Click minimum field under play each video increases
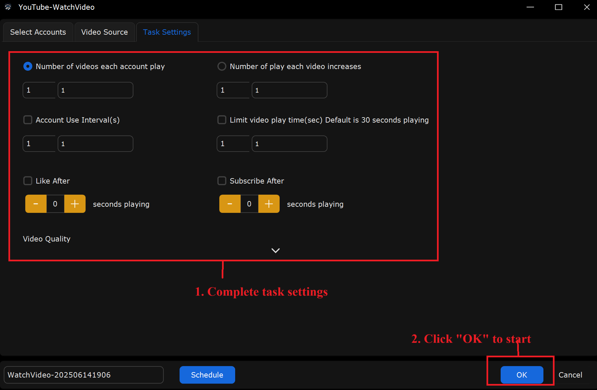The height and width of the screenshot is (390, 597). pyautogui.click(x=233, y=90)
